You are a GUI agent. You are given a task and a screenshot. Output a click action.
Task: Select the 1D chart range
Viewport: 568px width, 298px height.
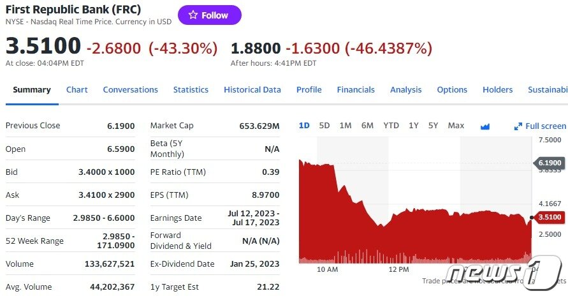(x=304, y=126)
